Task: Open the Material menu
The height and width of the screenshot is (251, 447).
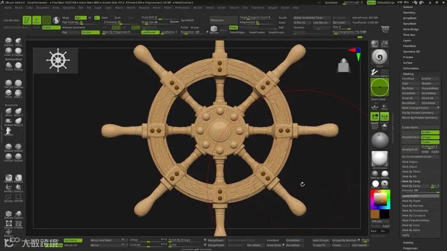Action: click(x=144, y=8)
